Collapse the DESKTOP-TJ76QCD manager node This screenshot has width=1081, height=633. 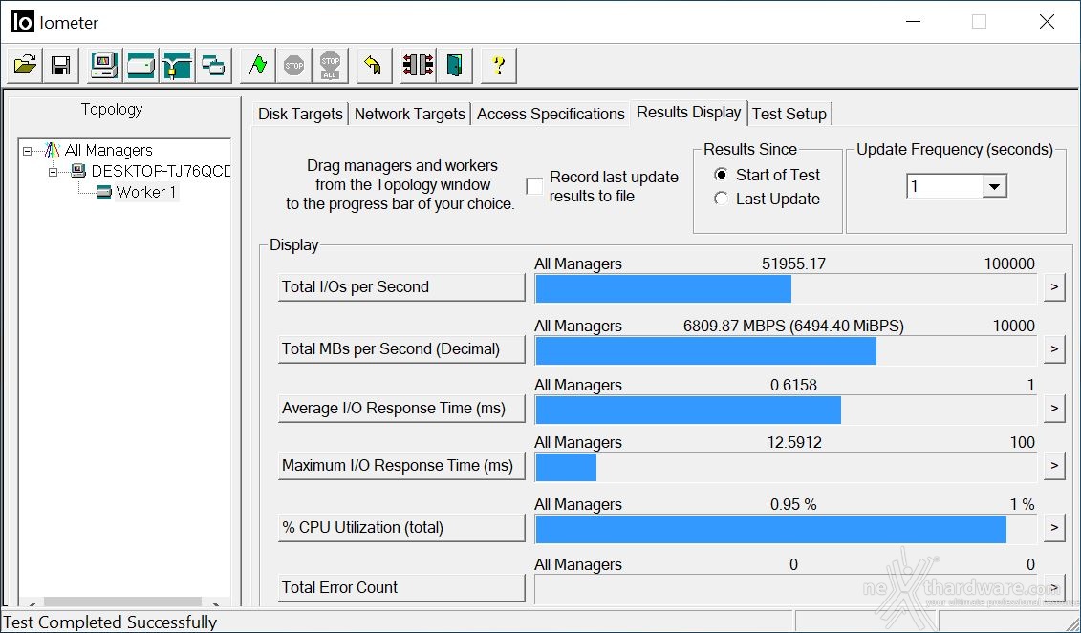click(54, 172)
